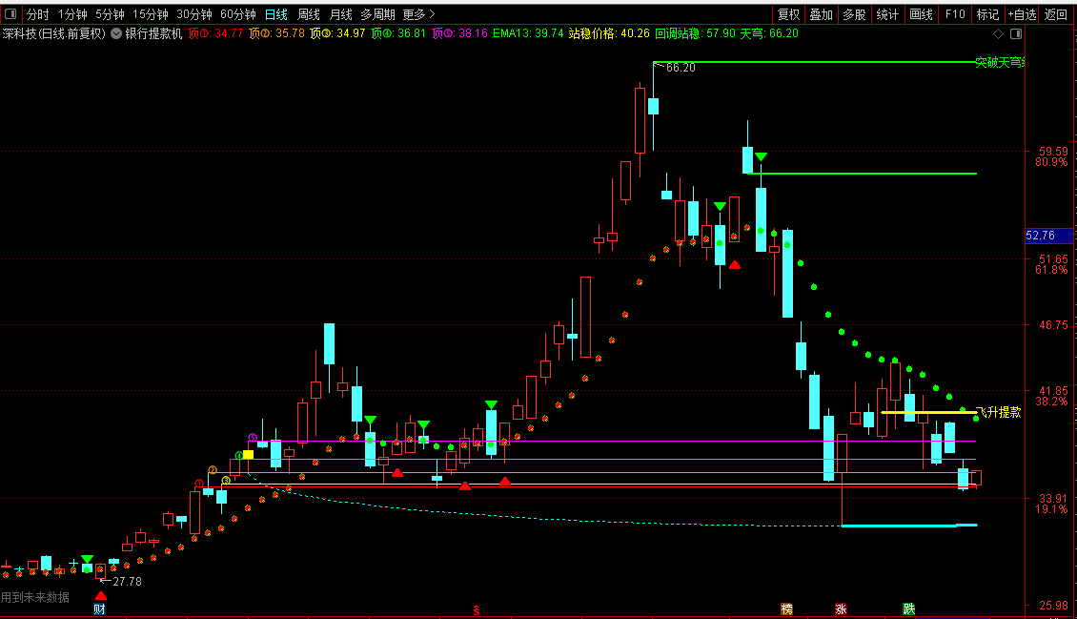Screen dimensions: 1077x619
Task: Click the diamond icon at chart header
Action: 999,33
